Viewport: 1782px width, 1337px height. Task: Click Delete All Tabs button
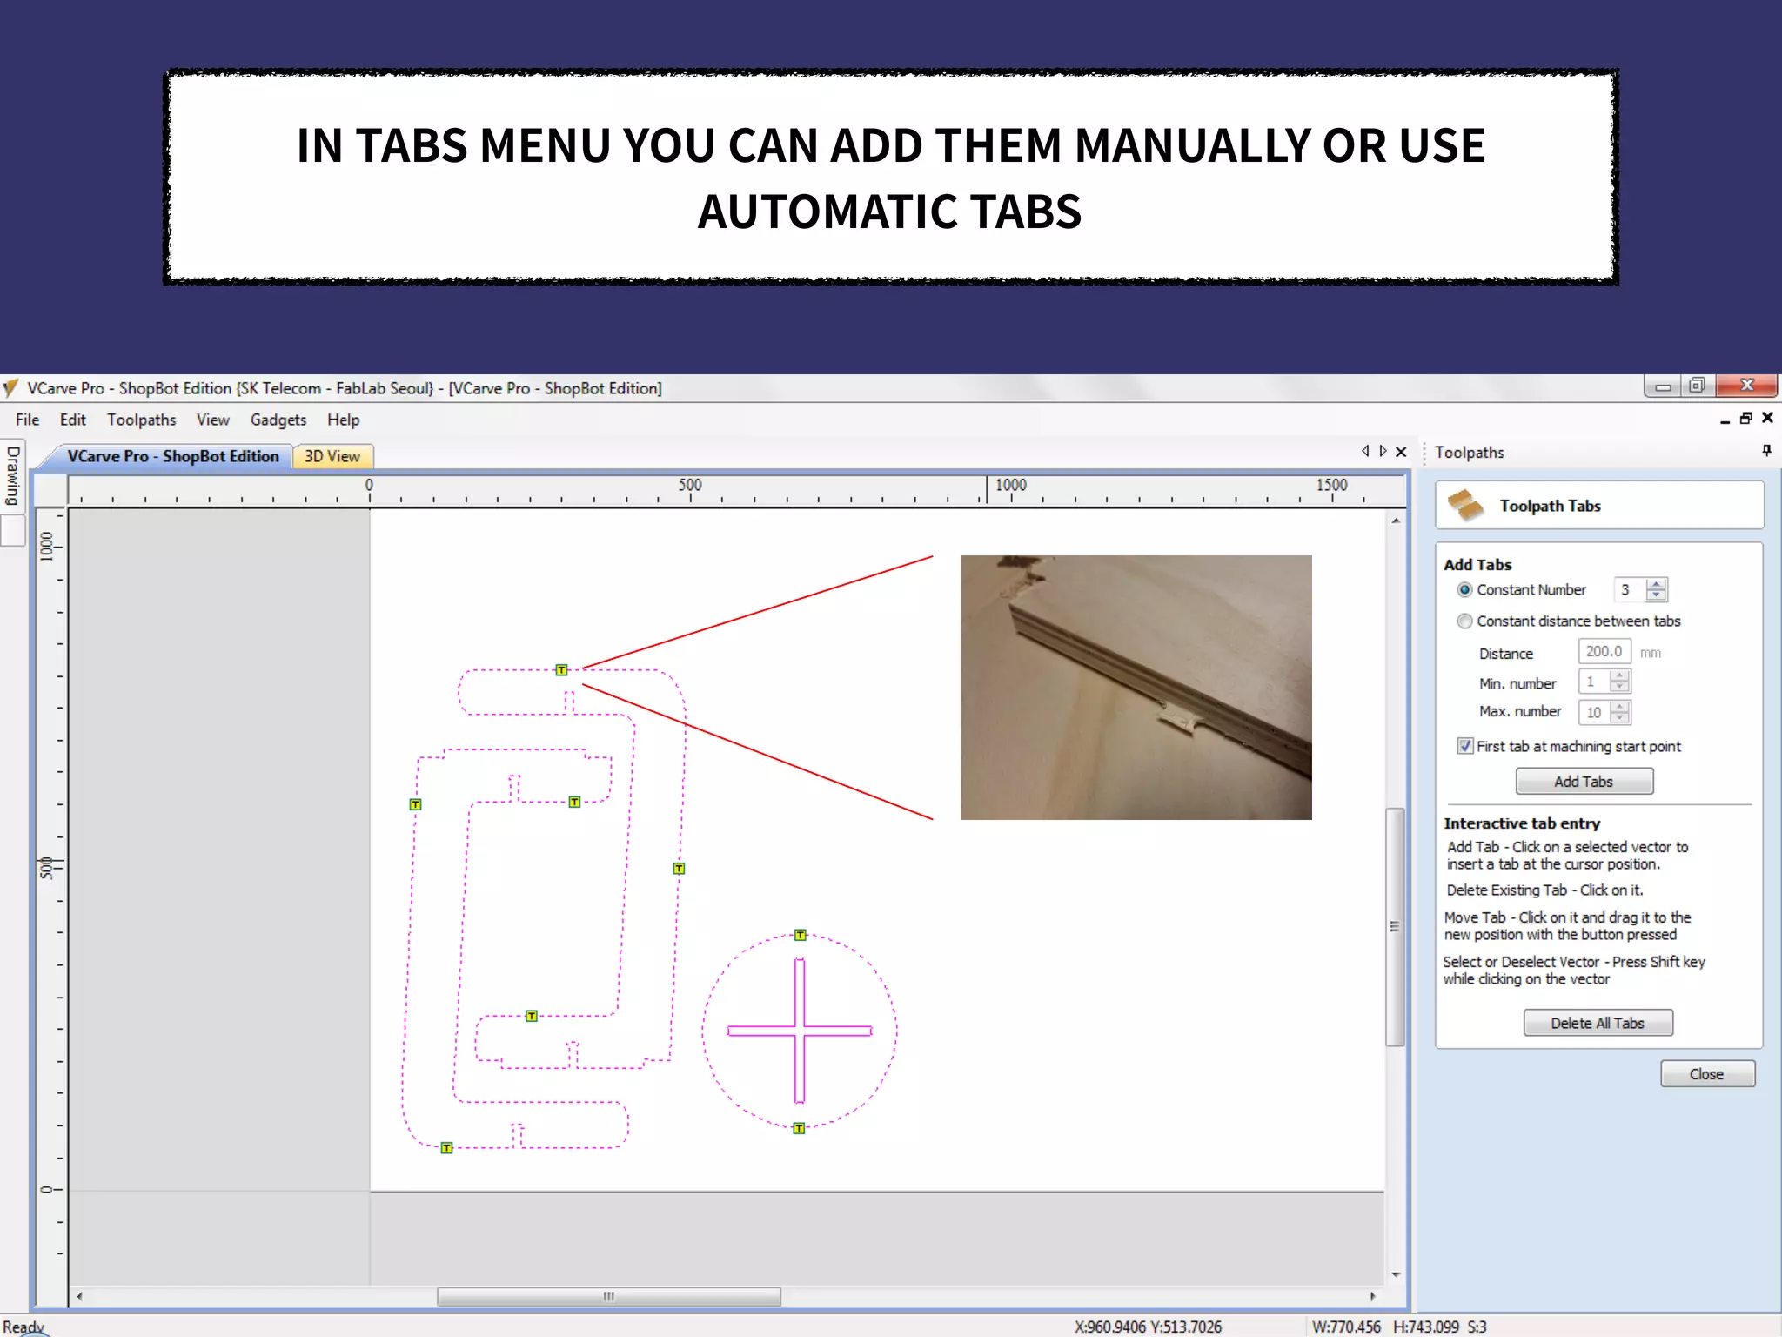[1597, 1023]
